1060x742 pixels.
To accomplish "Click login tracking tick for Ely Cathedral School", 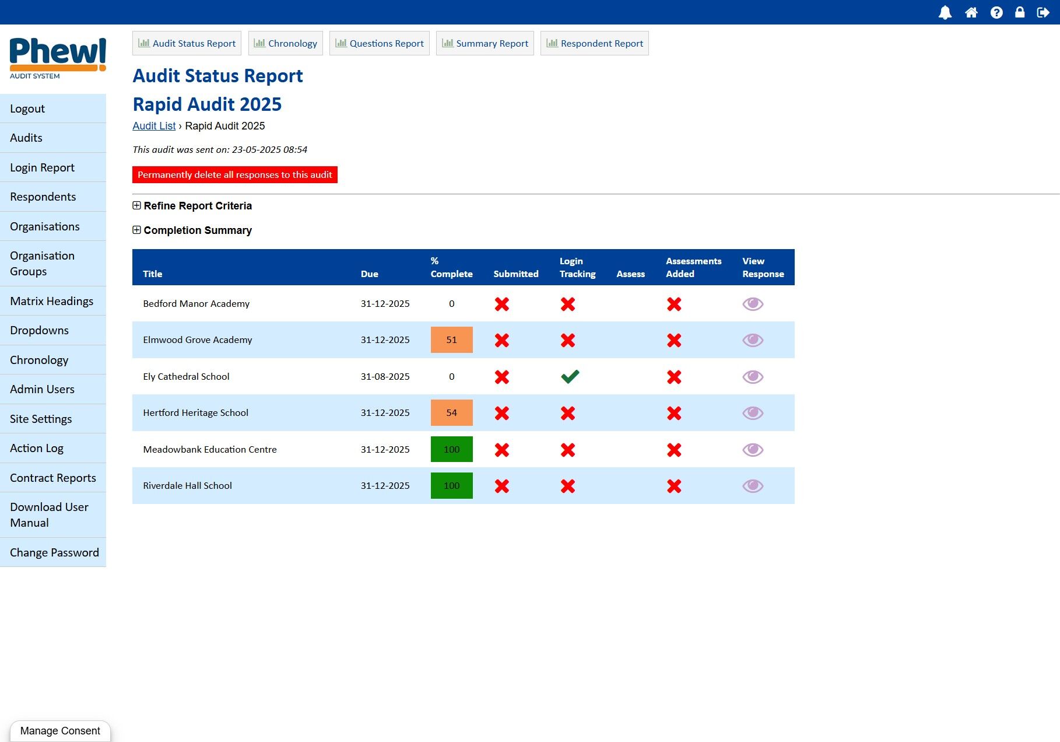I will [x=570, y=377].
